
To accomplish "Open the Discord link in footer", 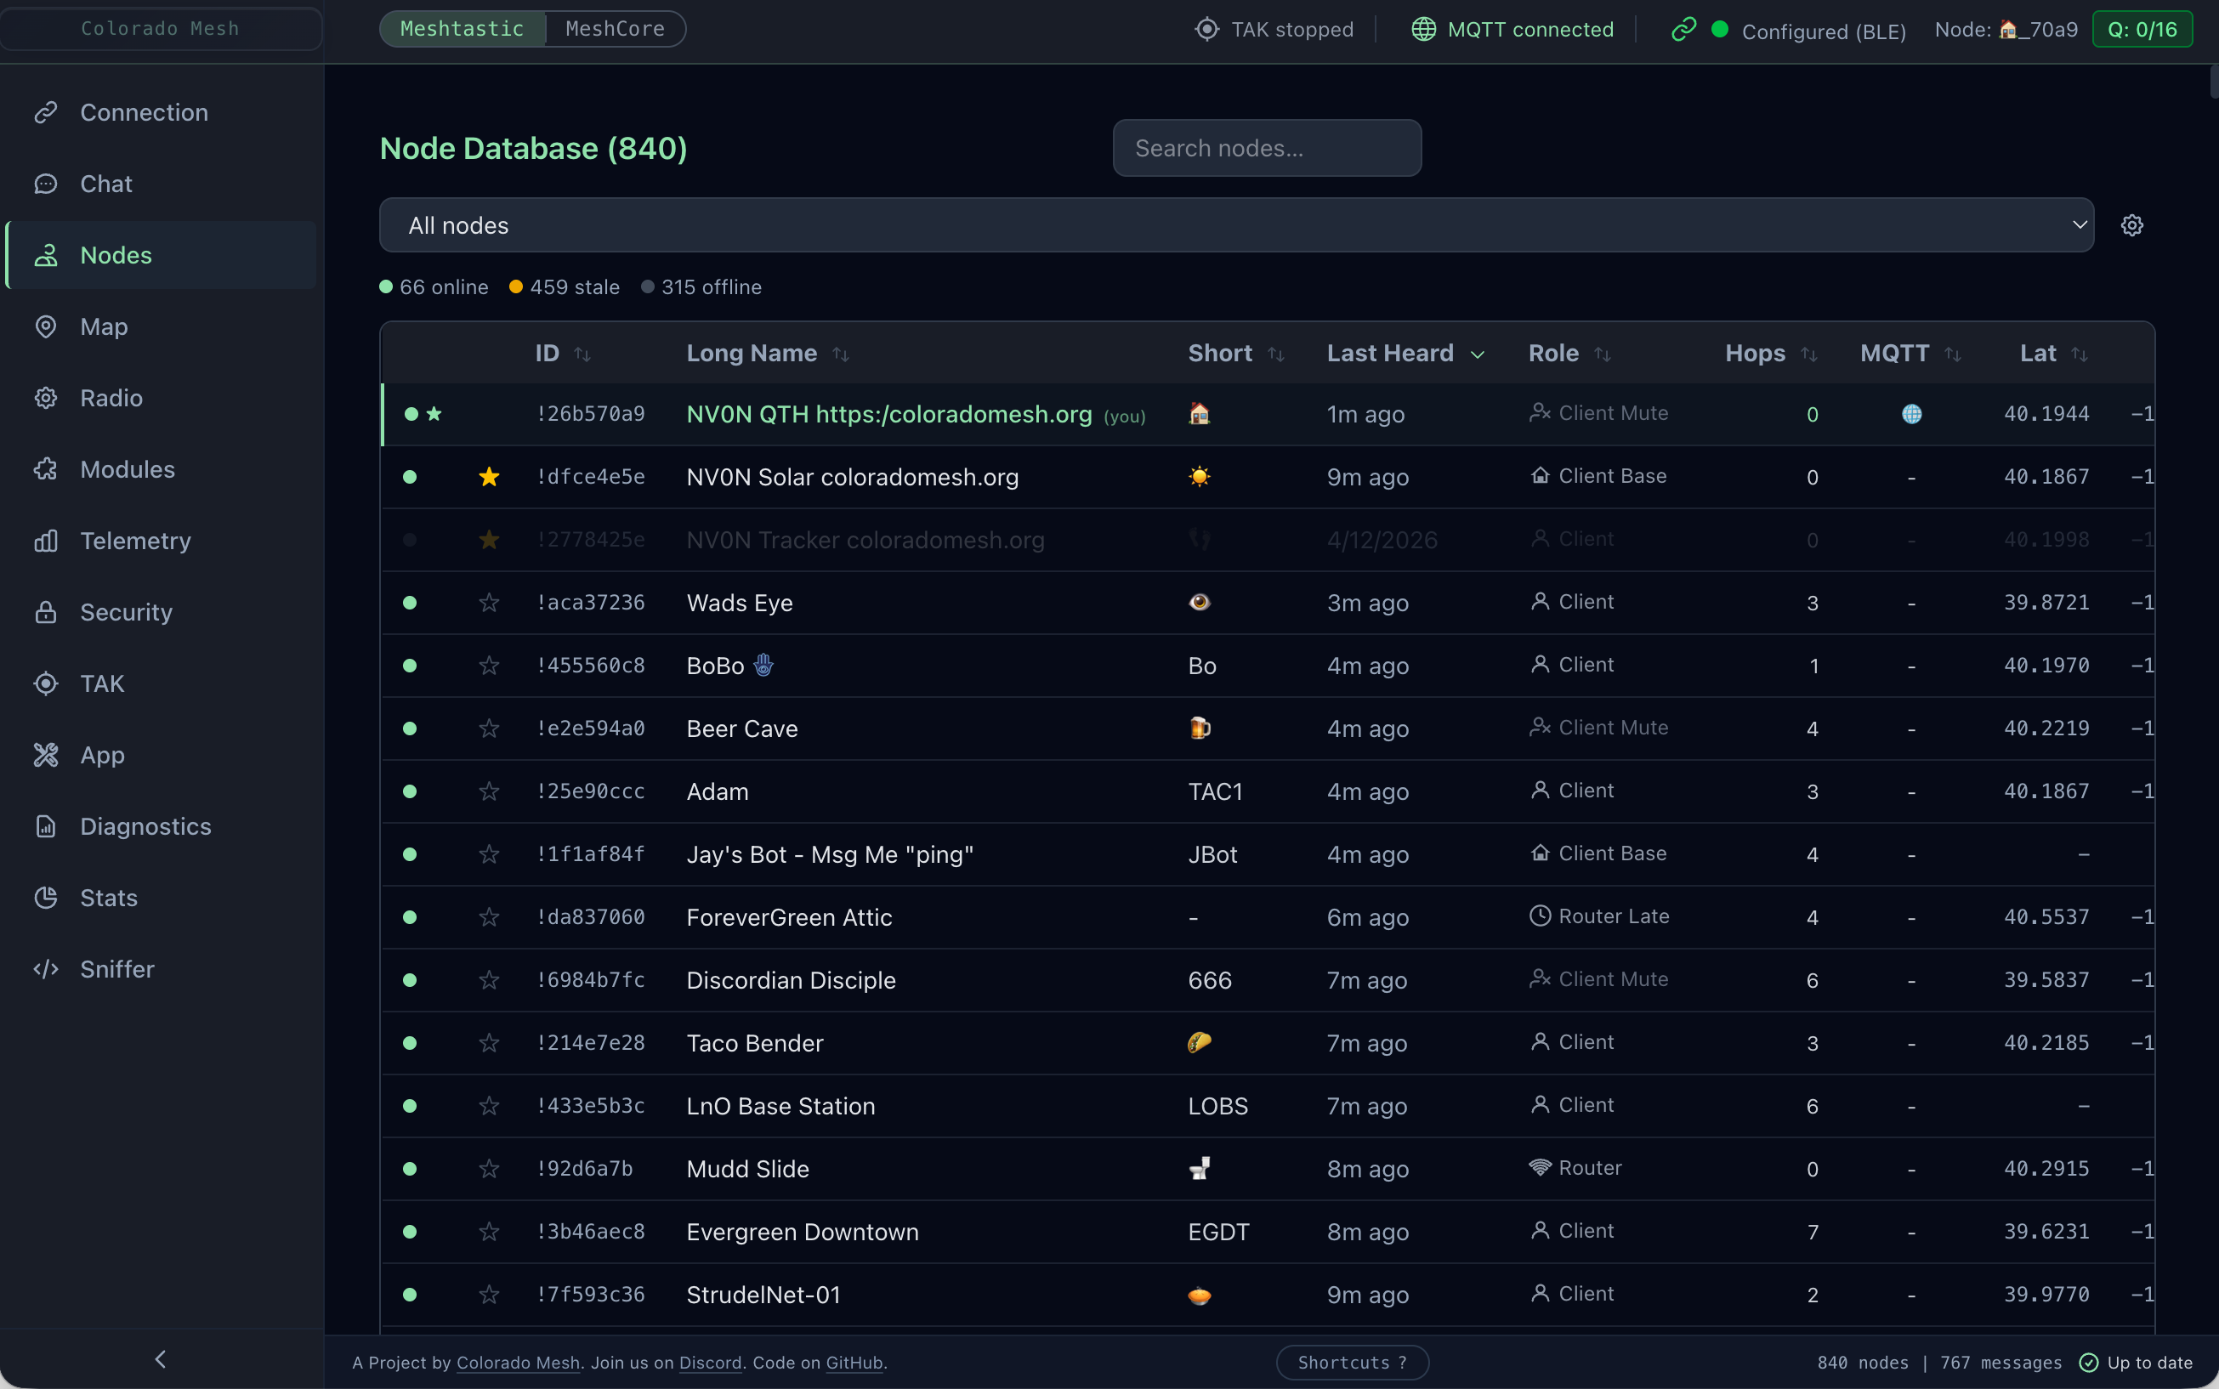I will point(710,1363).
